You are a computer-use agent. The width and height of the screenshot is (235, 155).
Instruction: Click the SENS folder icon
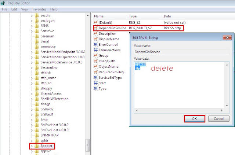37,26
